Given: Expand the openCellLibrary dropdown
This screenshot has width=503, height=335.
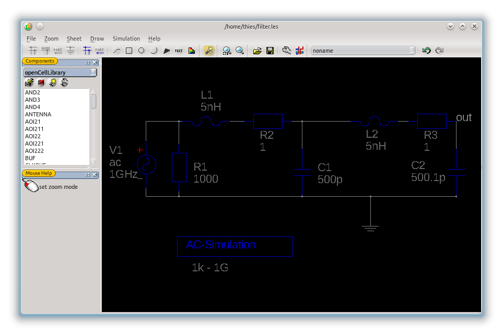Looking at the screenshot, I should (60, 73).
